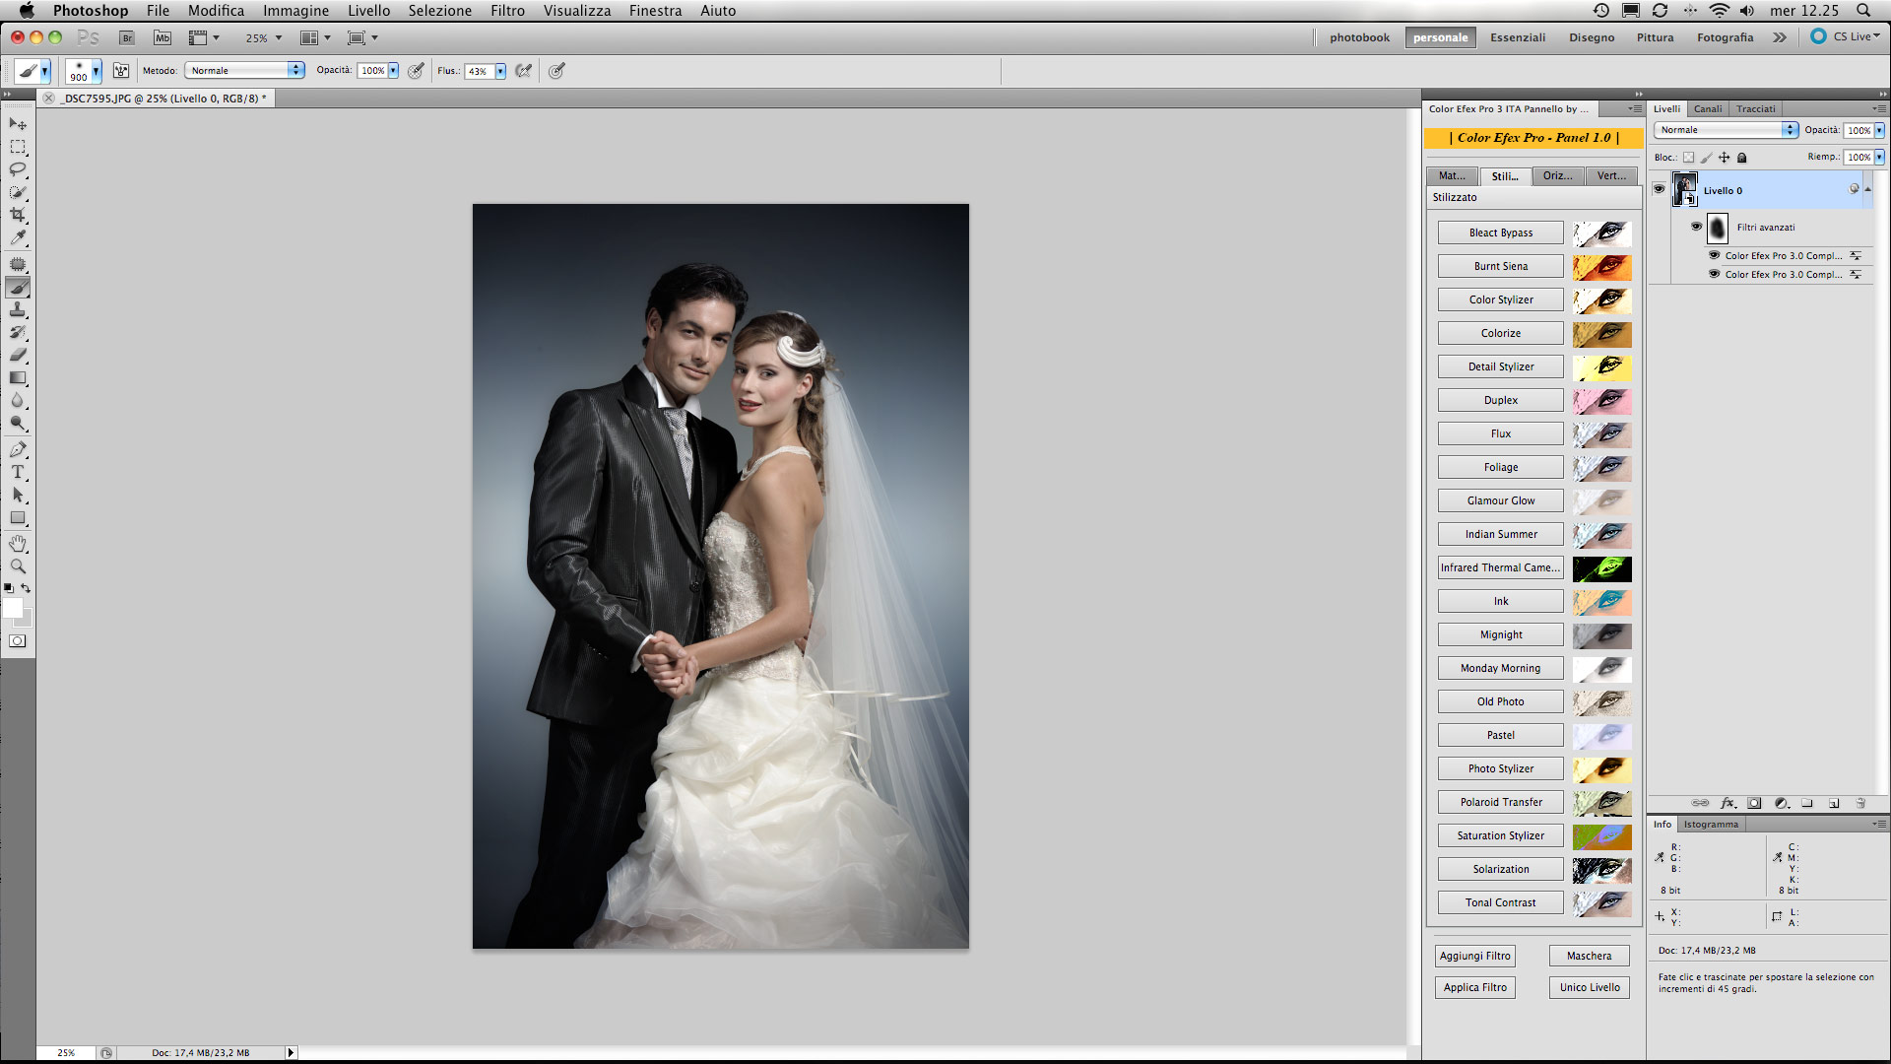1891x1064 pixels.
Task: Add a layer mask from Layers panel
Action: 1754,803
